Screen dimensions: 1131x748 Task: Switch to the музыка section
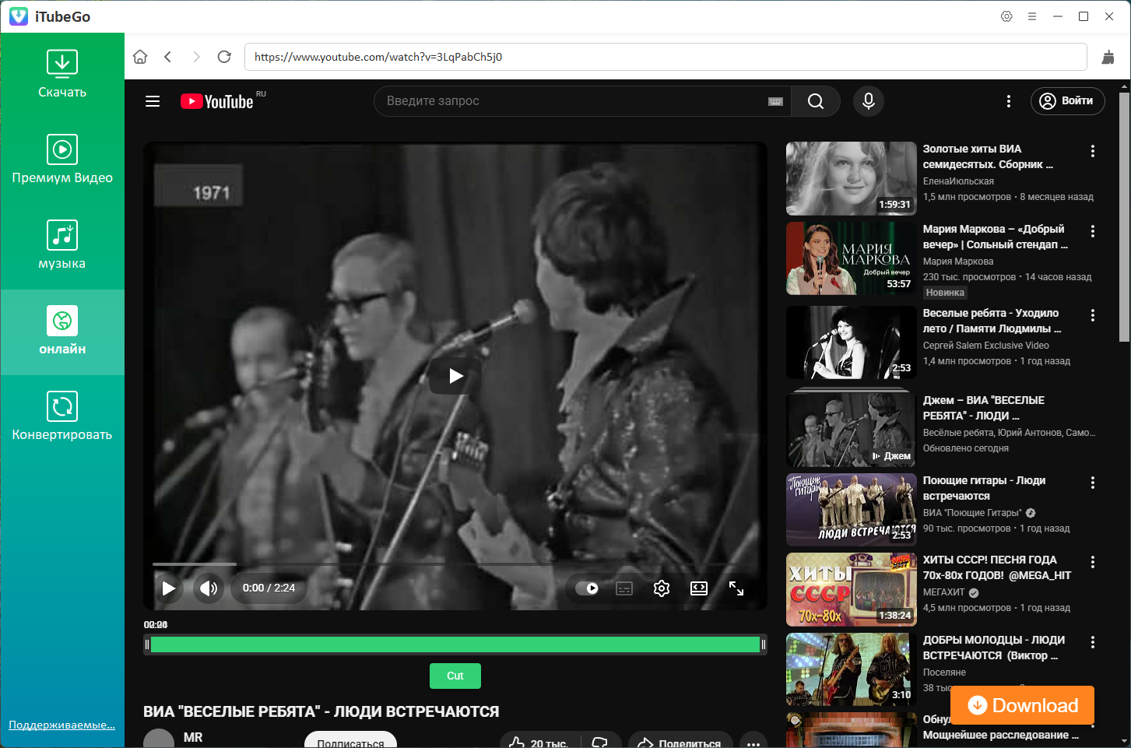[x=62, y=247]
